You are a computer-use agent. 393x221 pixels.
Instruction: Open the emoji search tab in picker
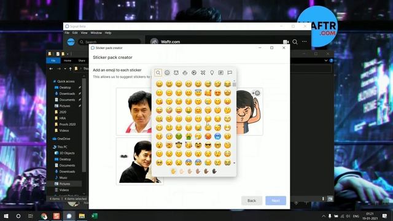(x=158, y=72)
